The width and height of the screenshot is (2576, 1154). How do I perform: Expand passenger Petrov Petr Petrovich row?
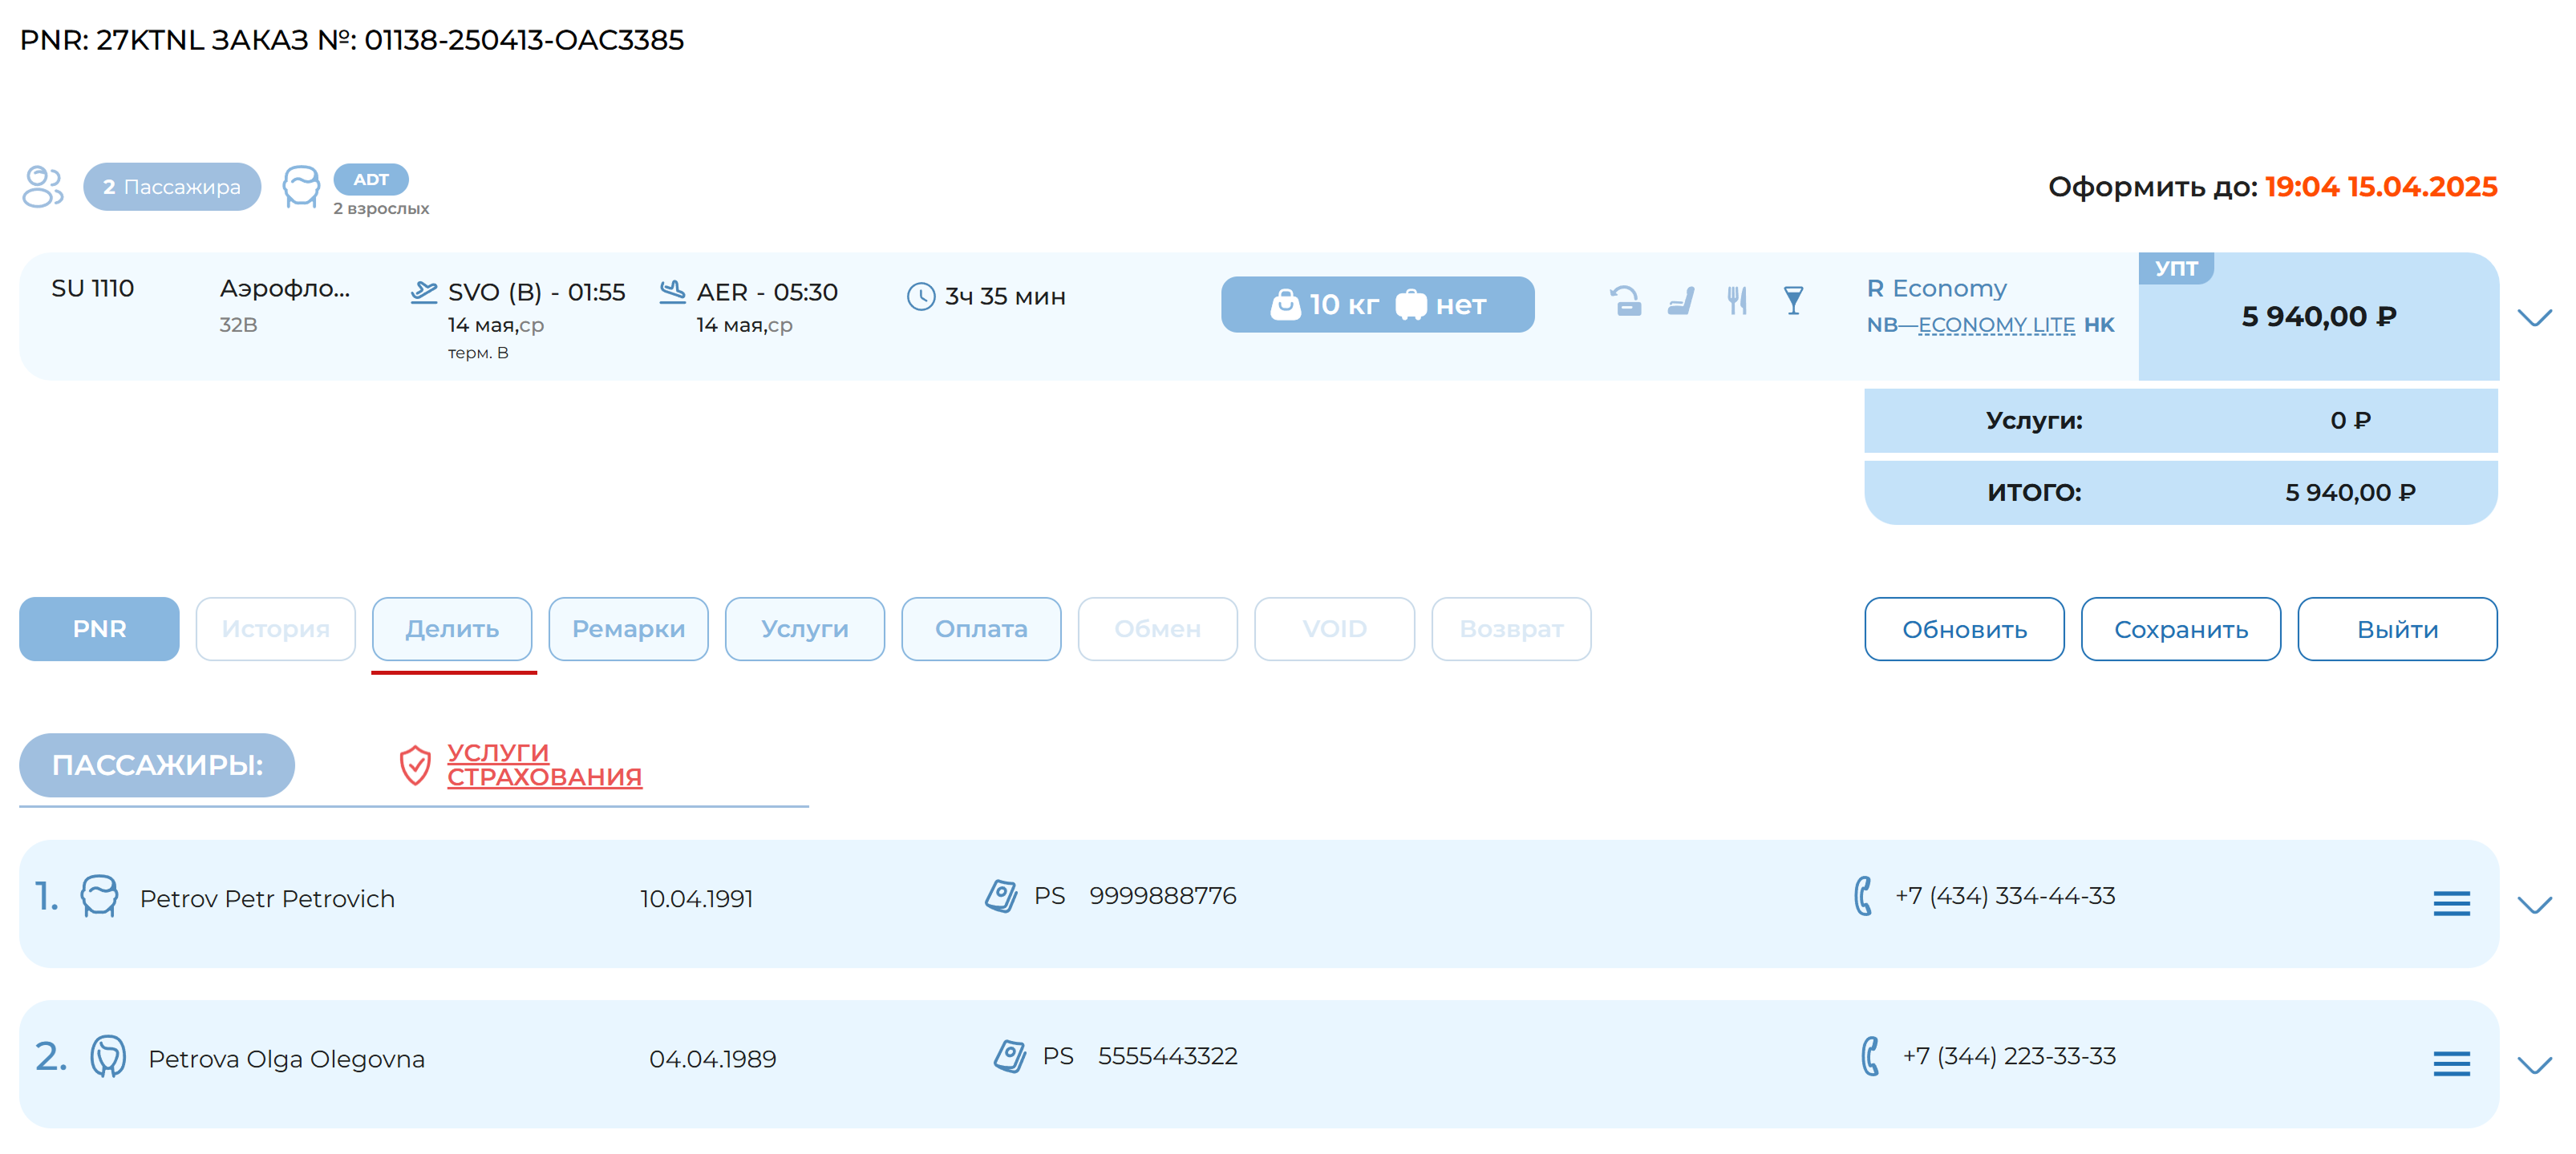click(2535, 904)
